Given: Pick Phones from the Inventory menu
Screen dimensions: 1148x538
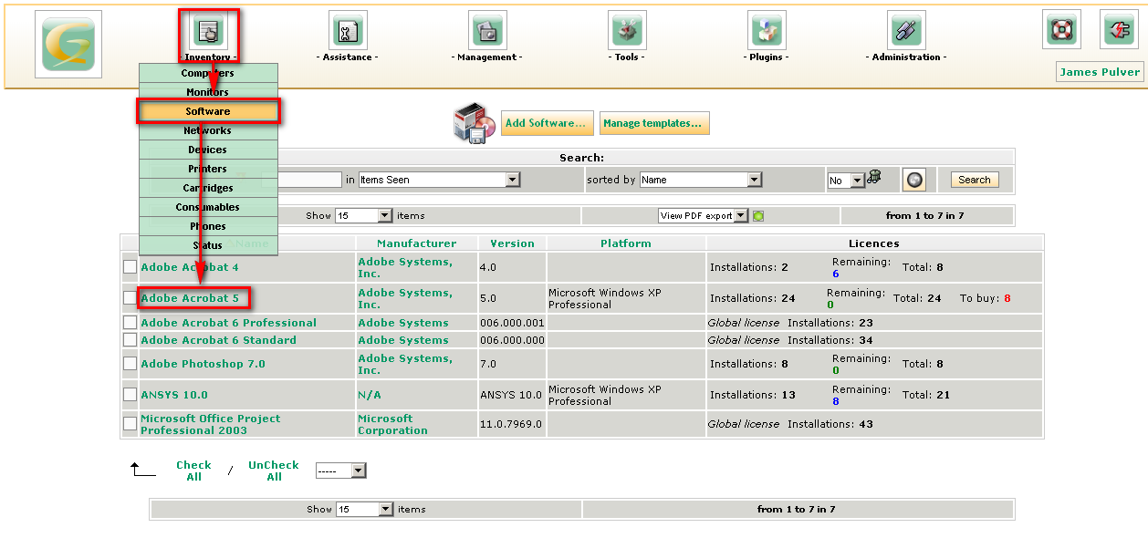Looking at the screenshot, I should tap(208, 226).
